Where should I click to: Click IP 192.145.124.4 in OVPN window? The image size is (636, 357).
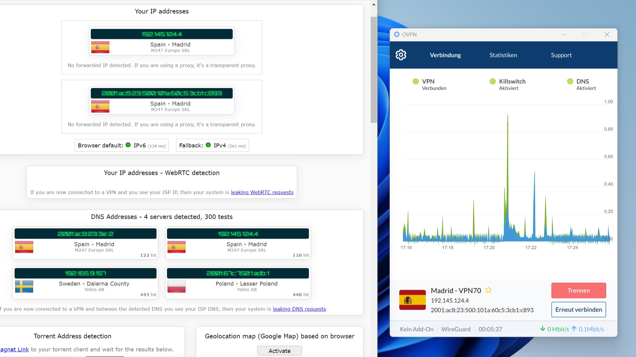(450, 300)
